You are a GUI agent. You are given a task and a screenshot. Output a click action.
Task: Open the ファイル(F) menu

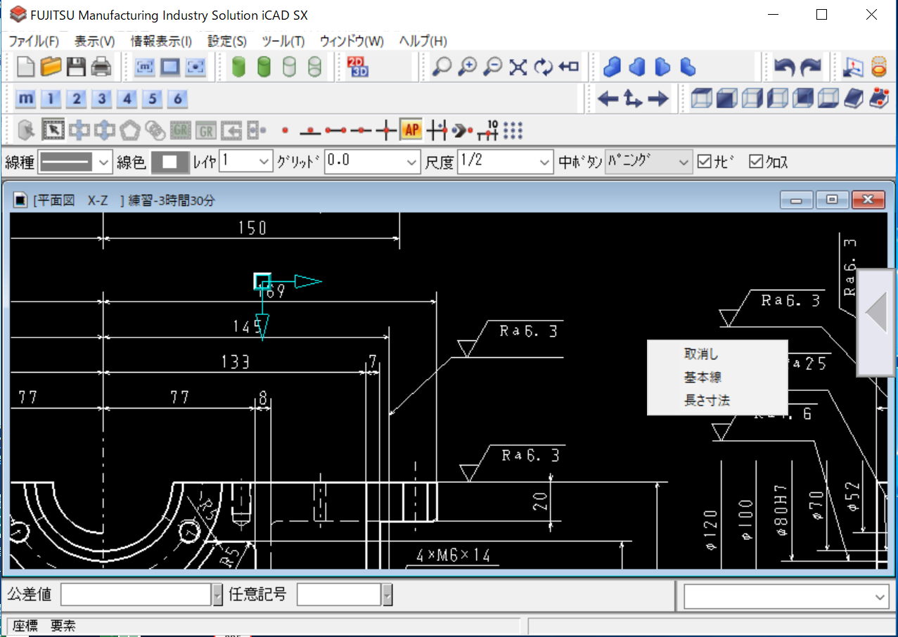[34, 41]
